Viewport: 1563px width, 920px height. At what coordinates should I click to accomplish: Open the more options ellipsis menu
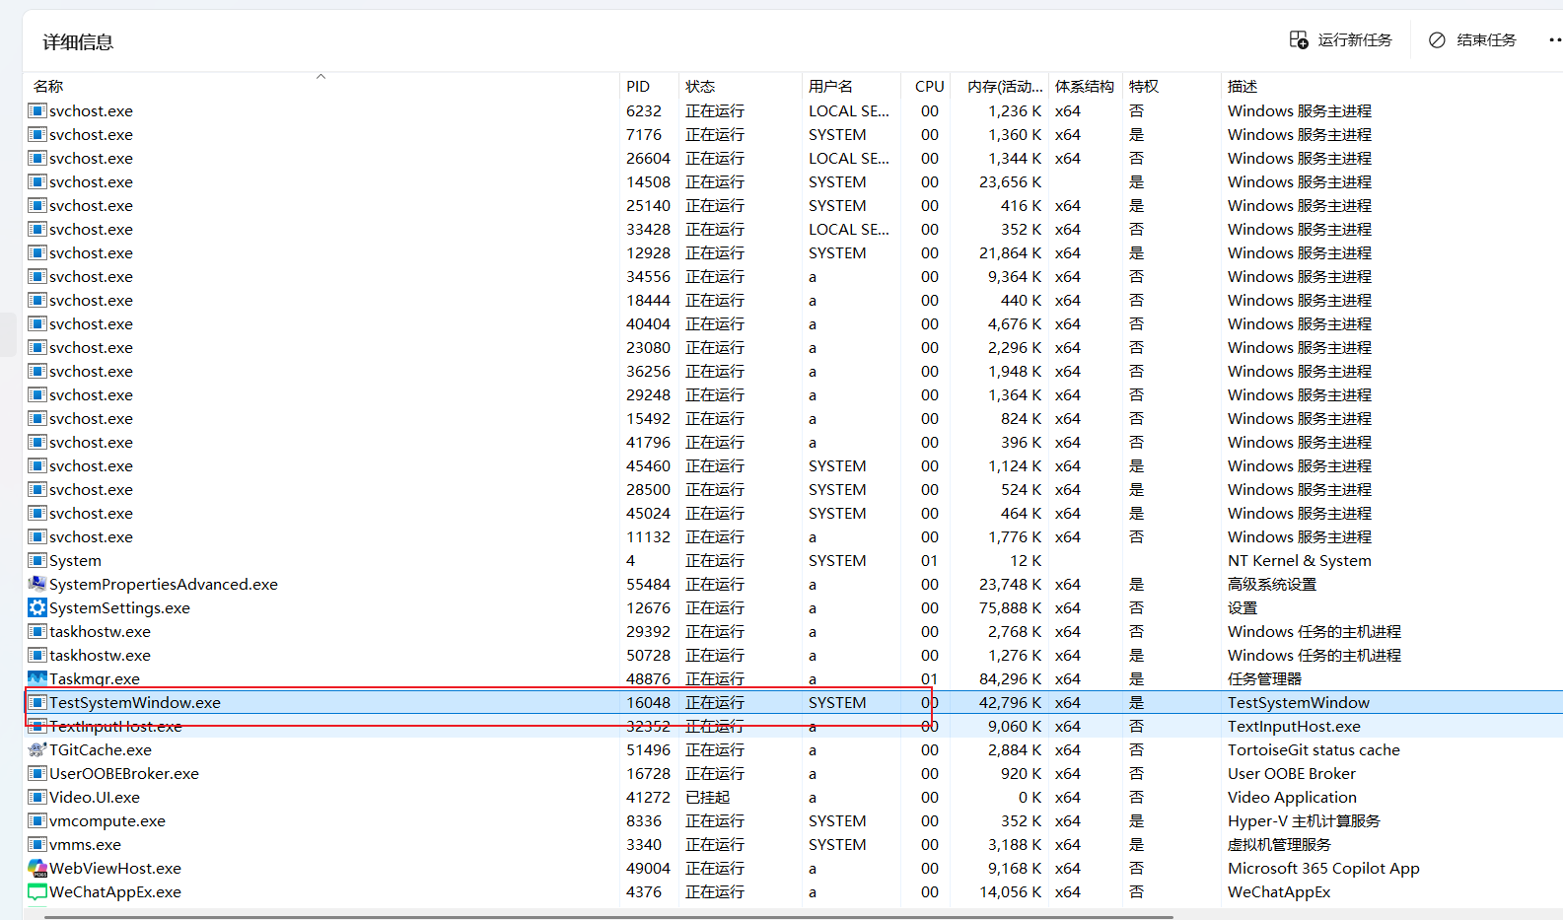[x=1554, y=39]
